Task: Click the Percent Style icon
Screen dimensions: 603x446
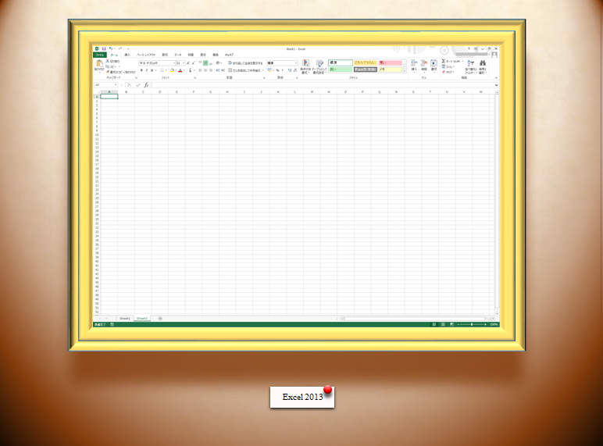Action: pos(277,70)
